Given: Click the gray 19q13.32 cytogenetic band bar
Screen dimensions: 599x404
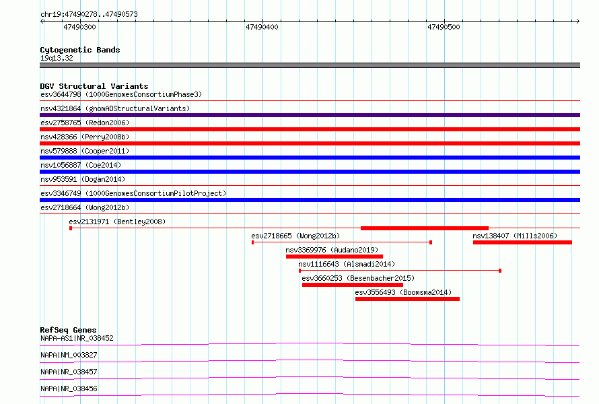Looking at the screenshot, I should pyautogui.click(x=310, y=65).
